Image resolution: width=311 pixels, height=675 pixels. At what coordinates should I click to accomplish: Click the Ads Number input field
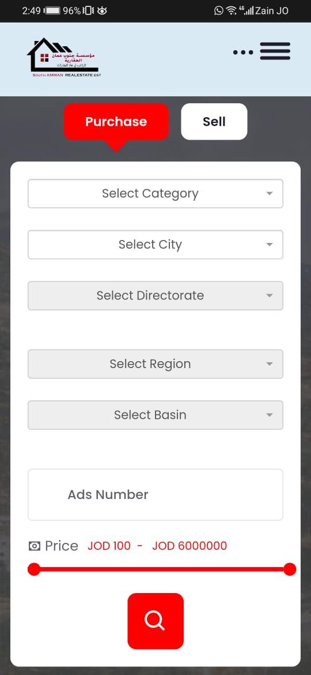[x=155, y=494]
